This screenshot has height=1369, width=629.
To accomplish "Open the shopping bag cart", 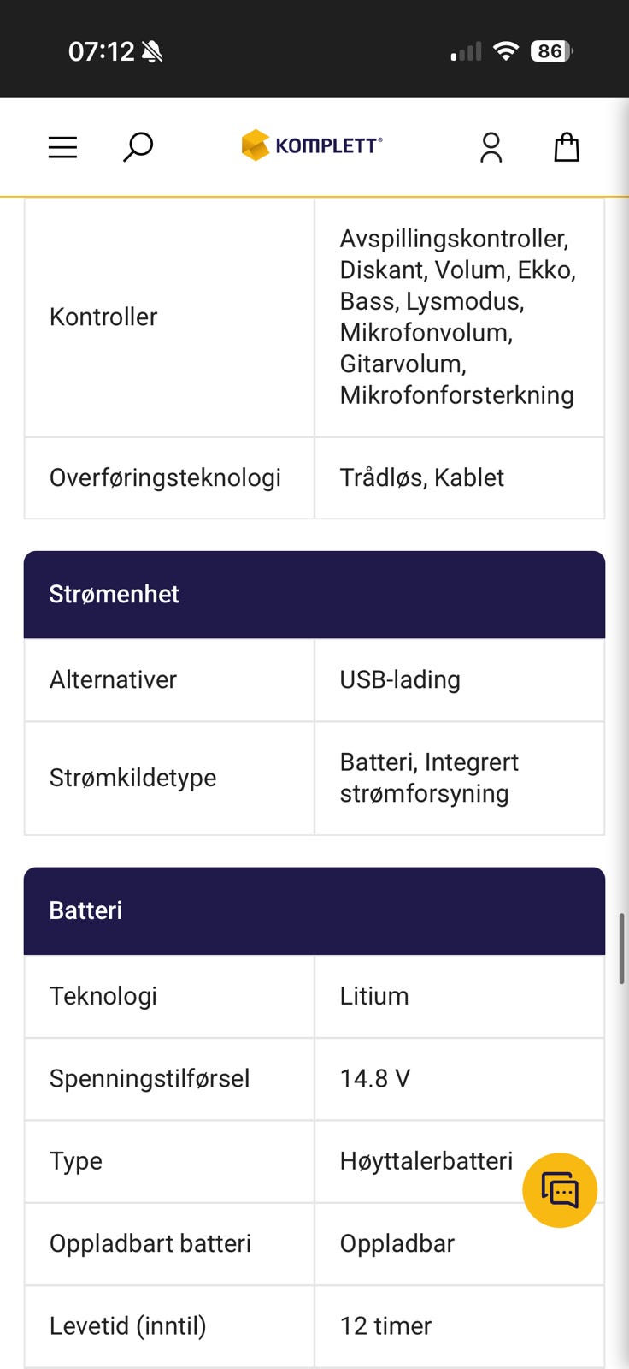I will 567,147.
